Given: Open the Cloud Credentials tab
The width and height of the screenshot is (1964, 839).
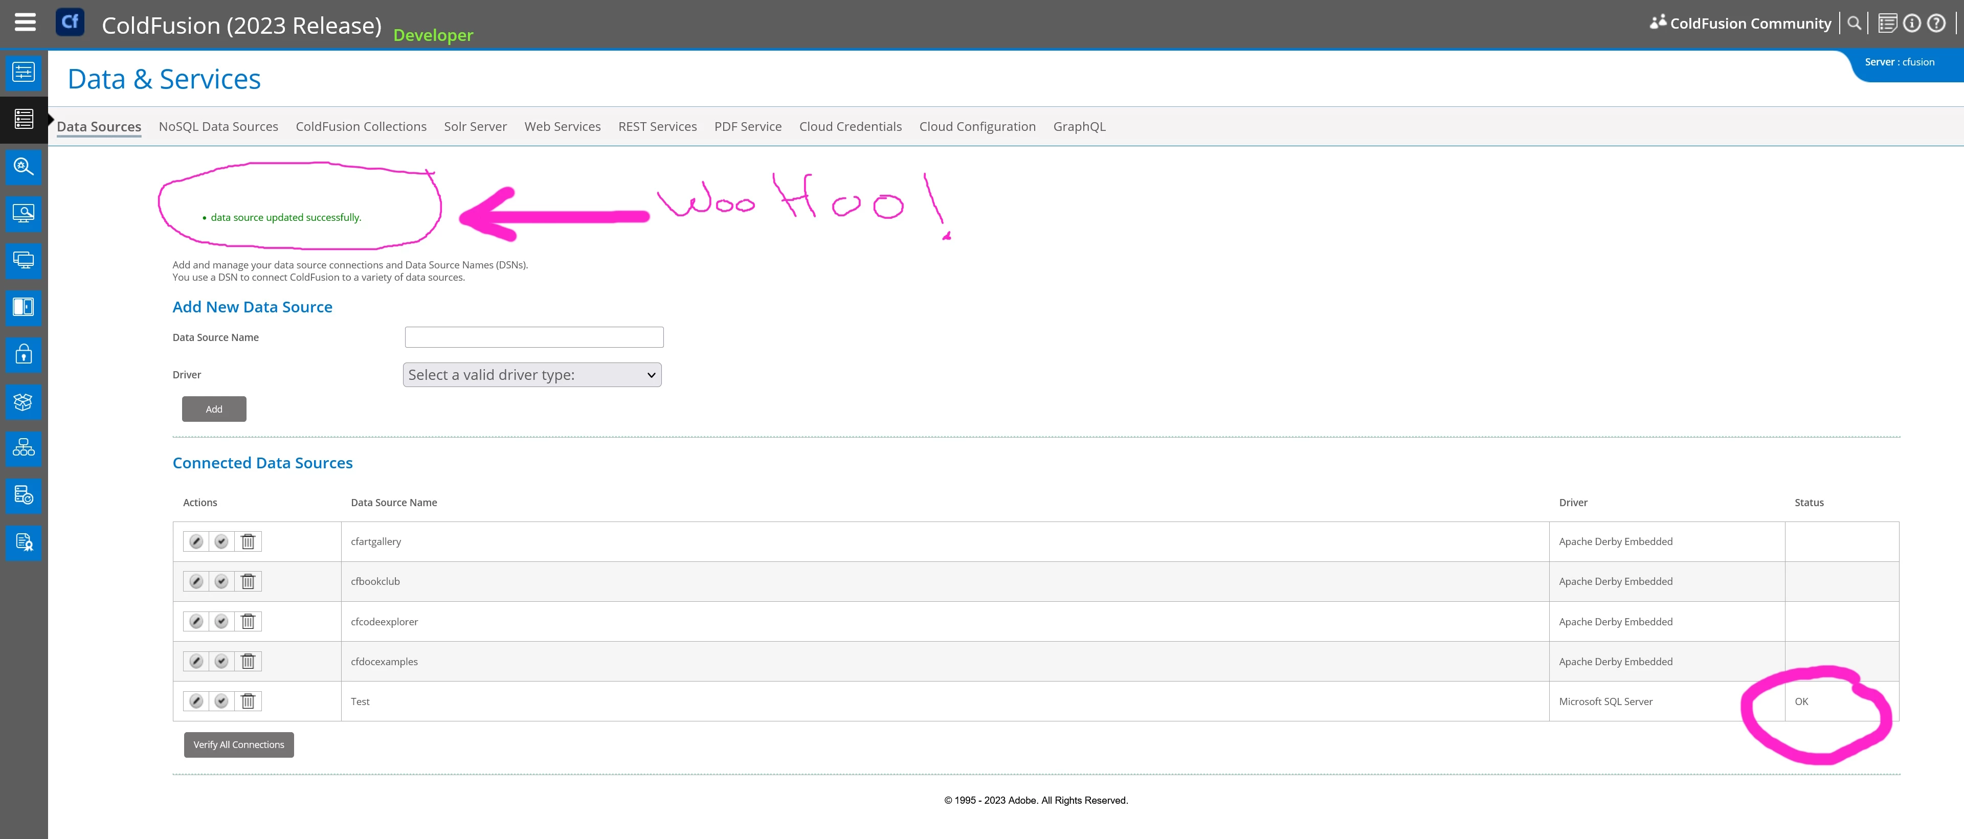Looking at the screenshot, I should click(x=850, y=126).
